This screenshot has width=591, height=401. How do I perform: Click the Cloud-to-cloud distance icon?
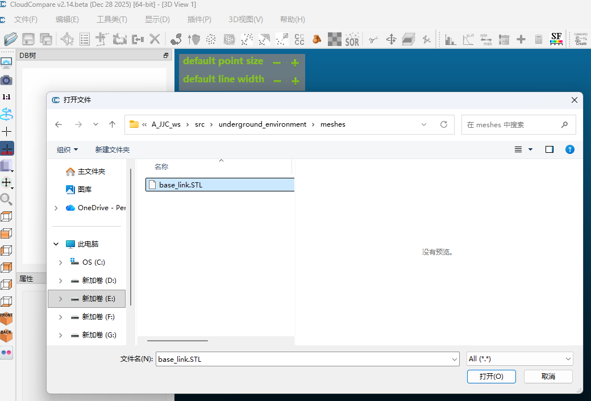[x=247, y=39]
